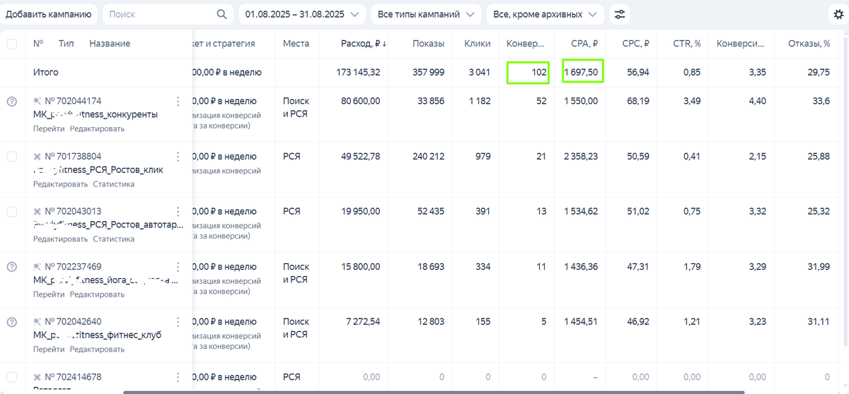Sort by the "Клики" column header
The image size is (849, 394).
[x=478, y=44]
